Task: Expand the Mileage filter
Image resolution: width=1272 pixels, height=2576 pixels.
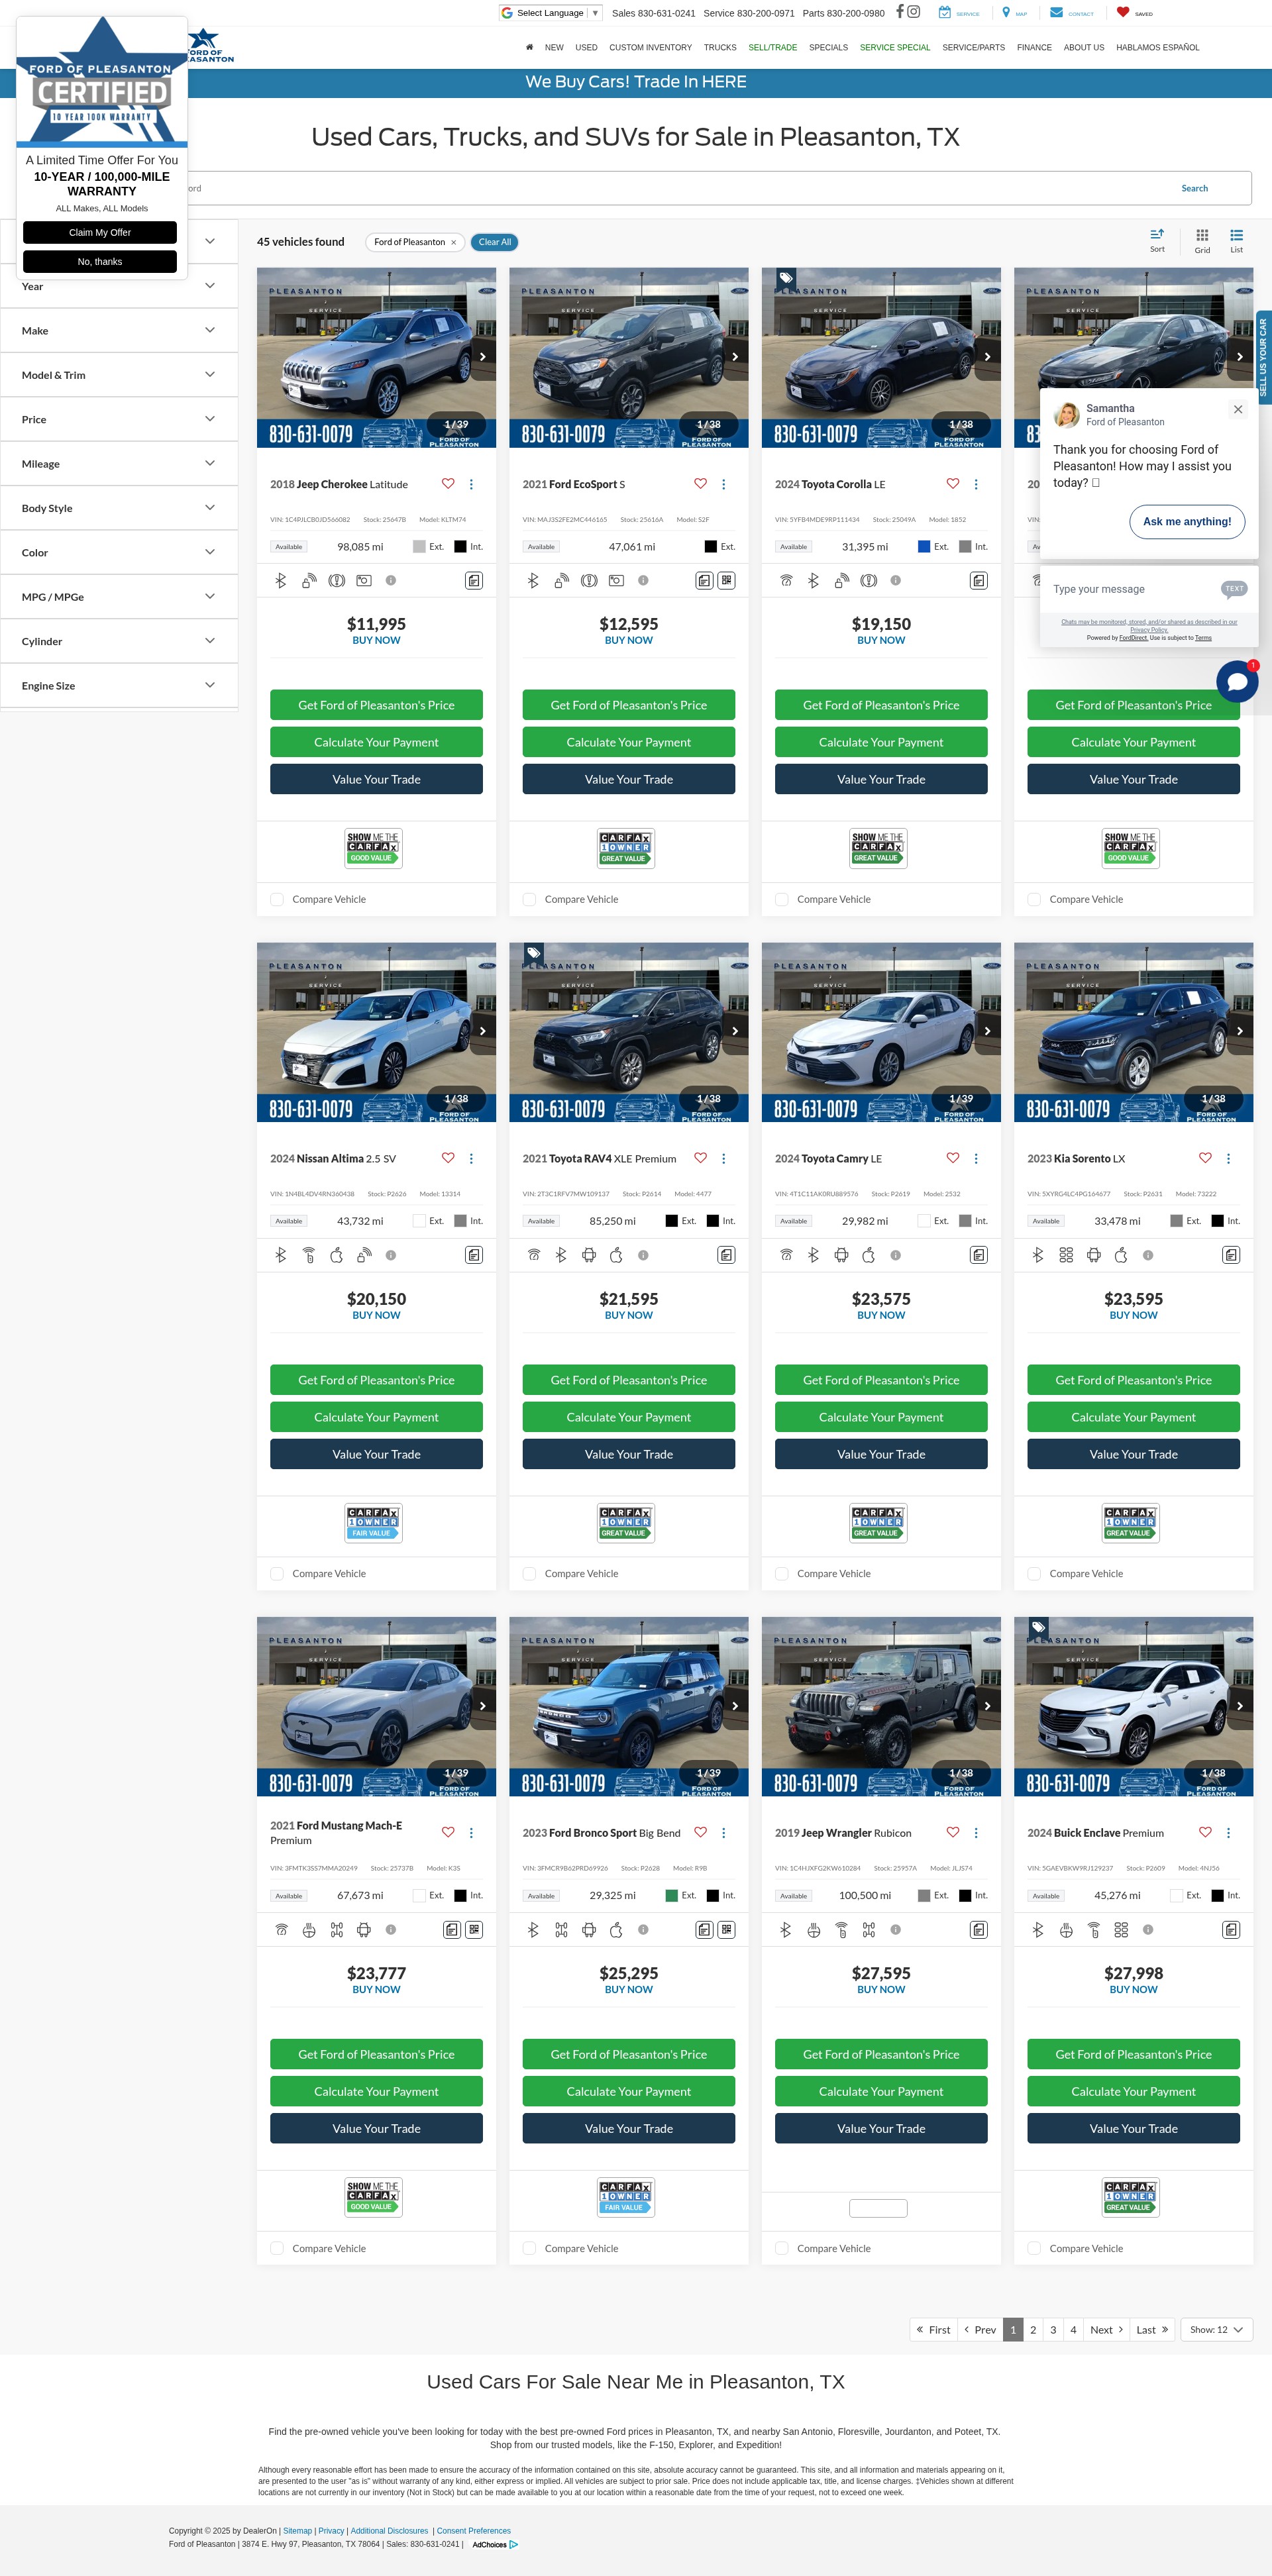Action: pyautogui.click(x=119, y=463)
